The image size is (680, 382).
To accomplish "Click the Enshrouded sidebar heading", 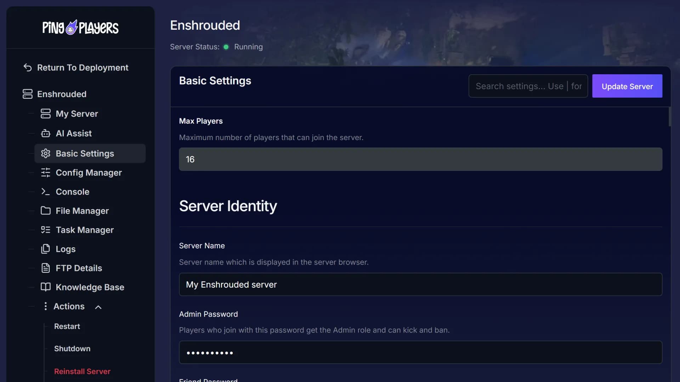I will [x=62, y=94].
